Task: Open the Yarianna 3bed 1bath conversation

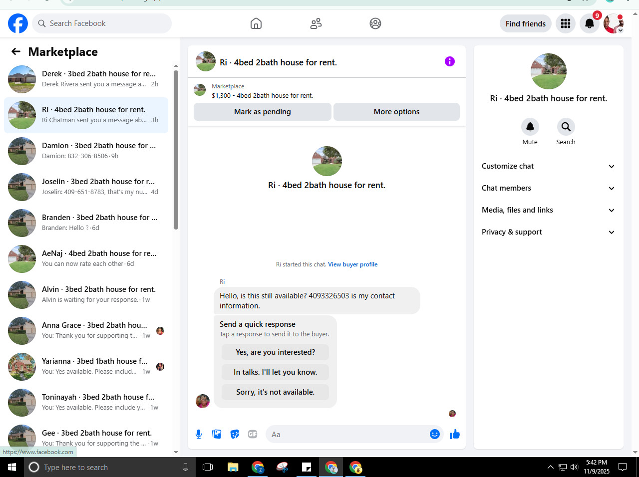Action: (86, 366)
